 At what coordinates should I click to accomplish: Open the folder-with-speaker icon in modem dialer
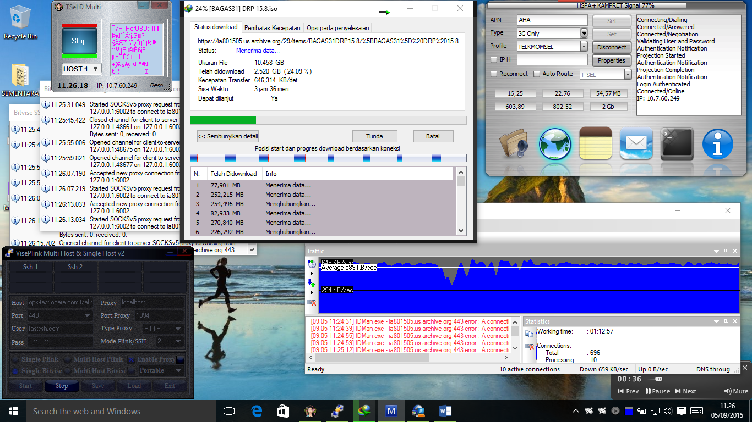[x=514, y=144]
